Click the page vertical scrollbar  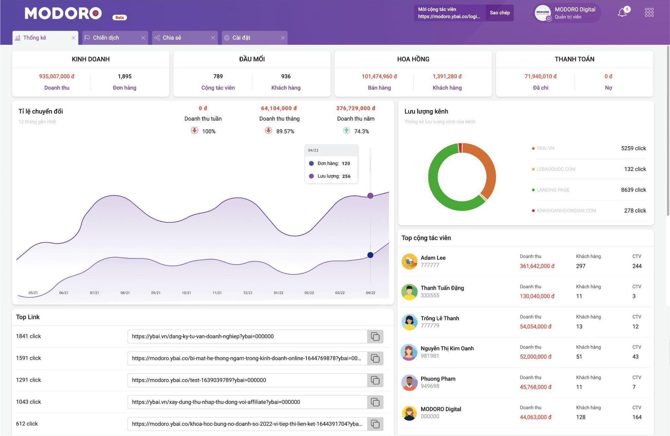(668, 131)
